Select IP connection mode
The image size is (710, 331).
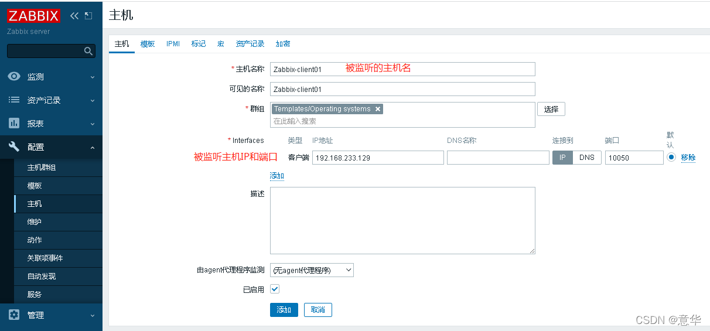tap(562, 158)
